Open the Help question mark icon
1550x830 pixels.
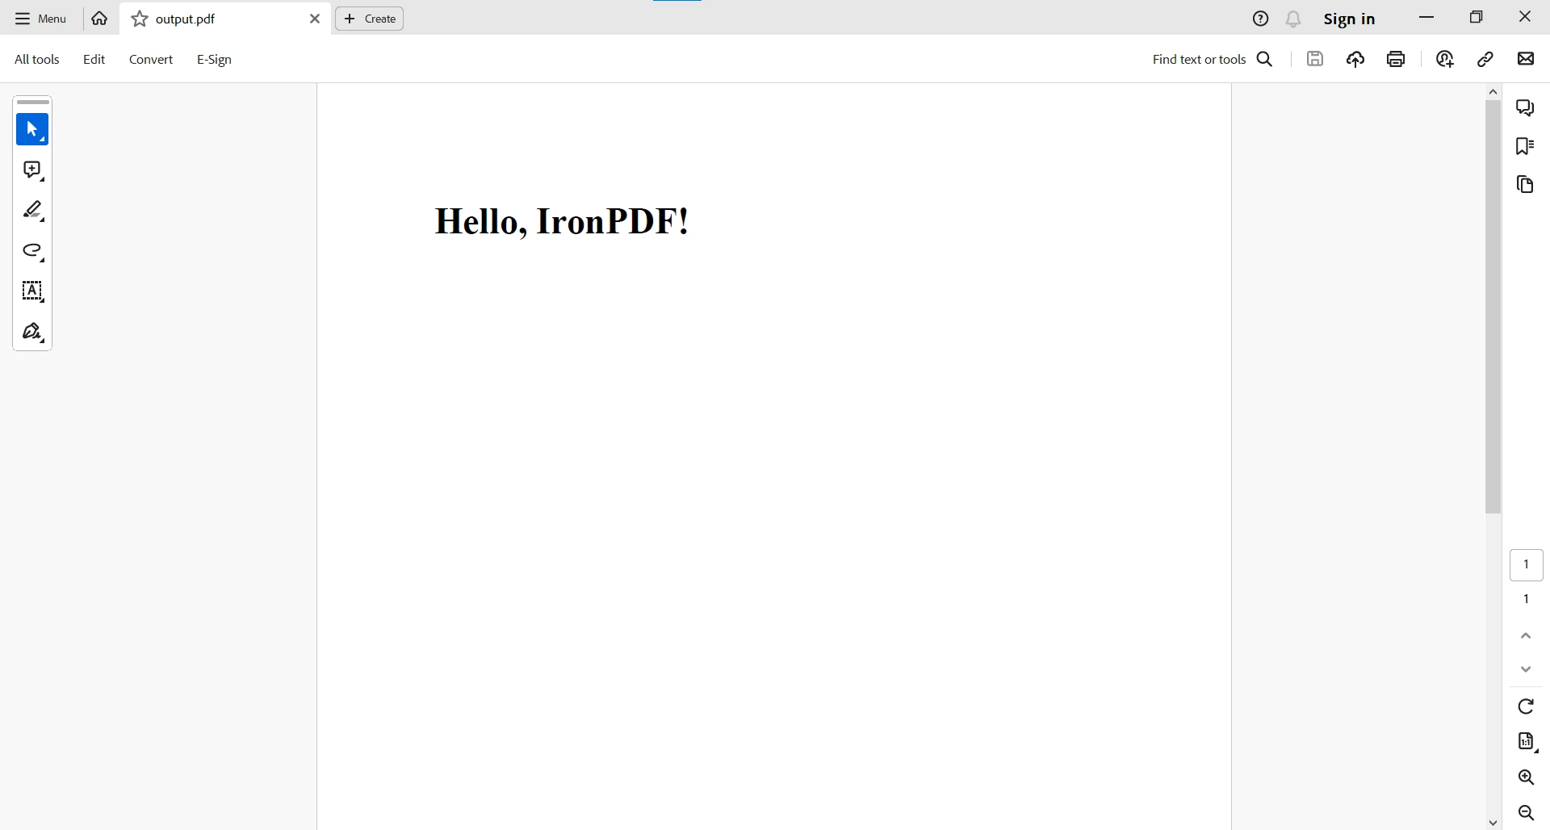[x=1261, y=19]
